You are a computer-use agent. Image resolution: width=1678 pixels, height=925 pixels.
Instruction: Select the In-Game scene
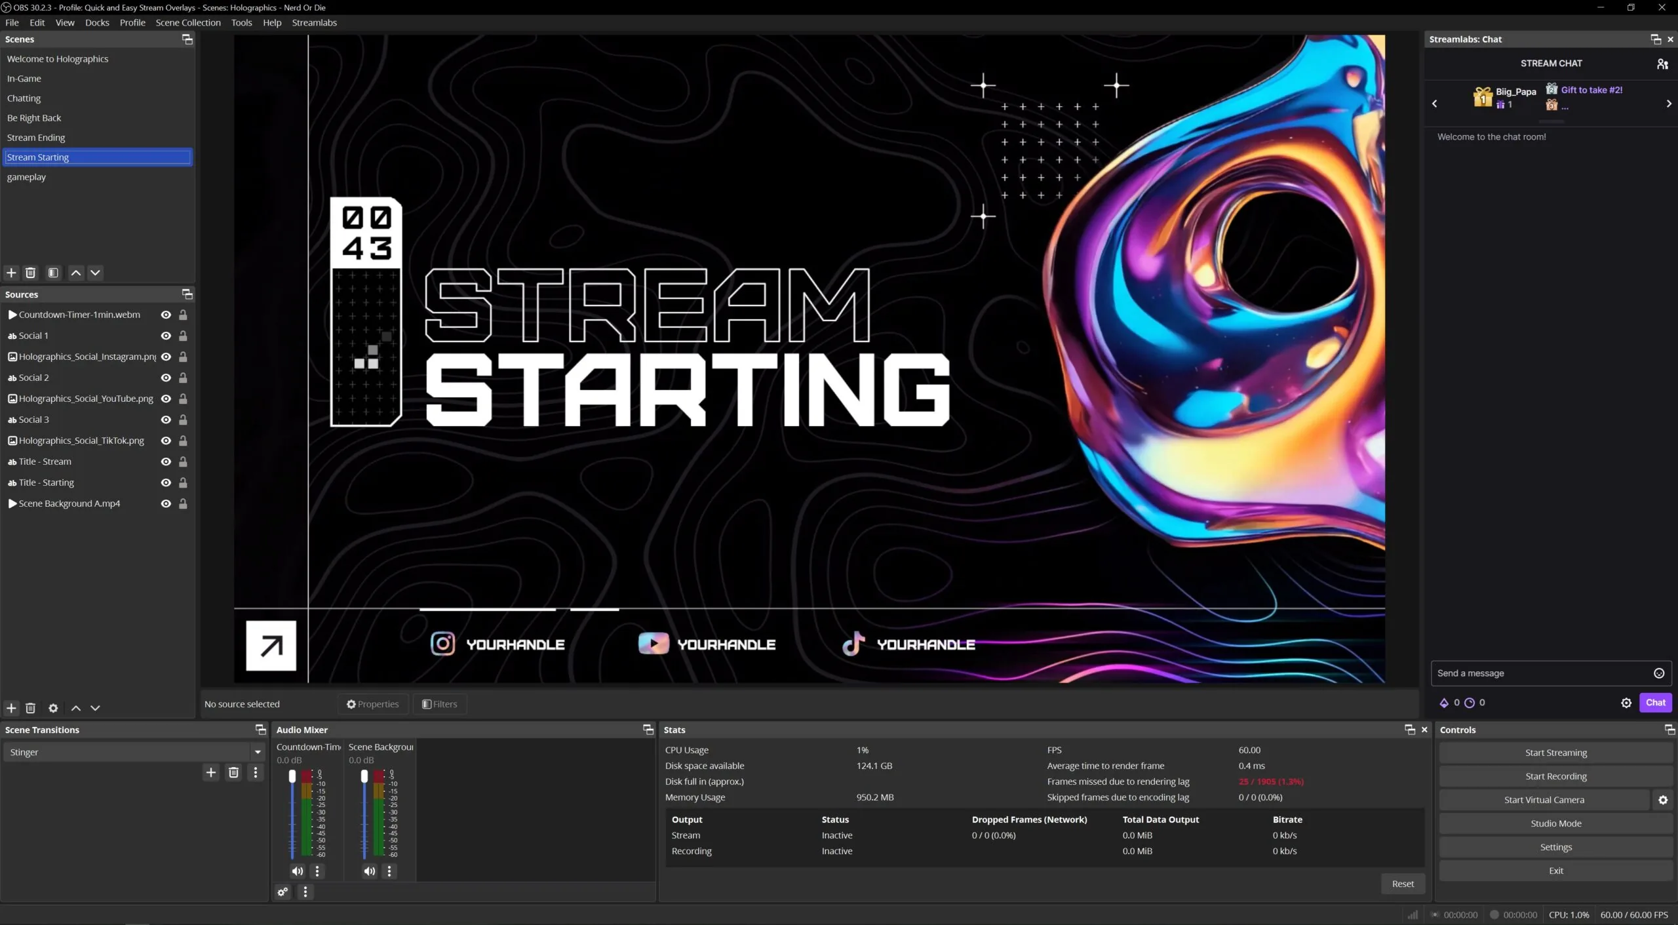pos(97,79)
